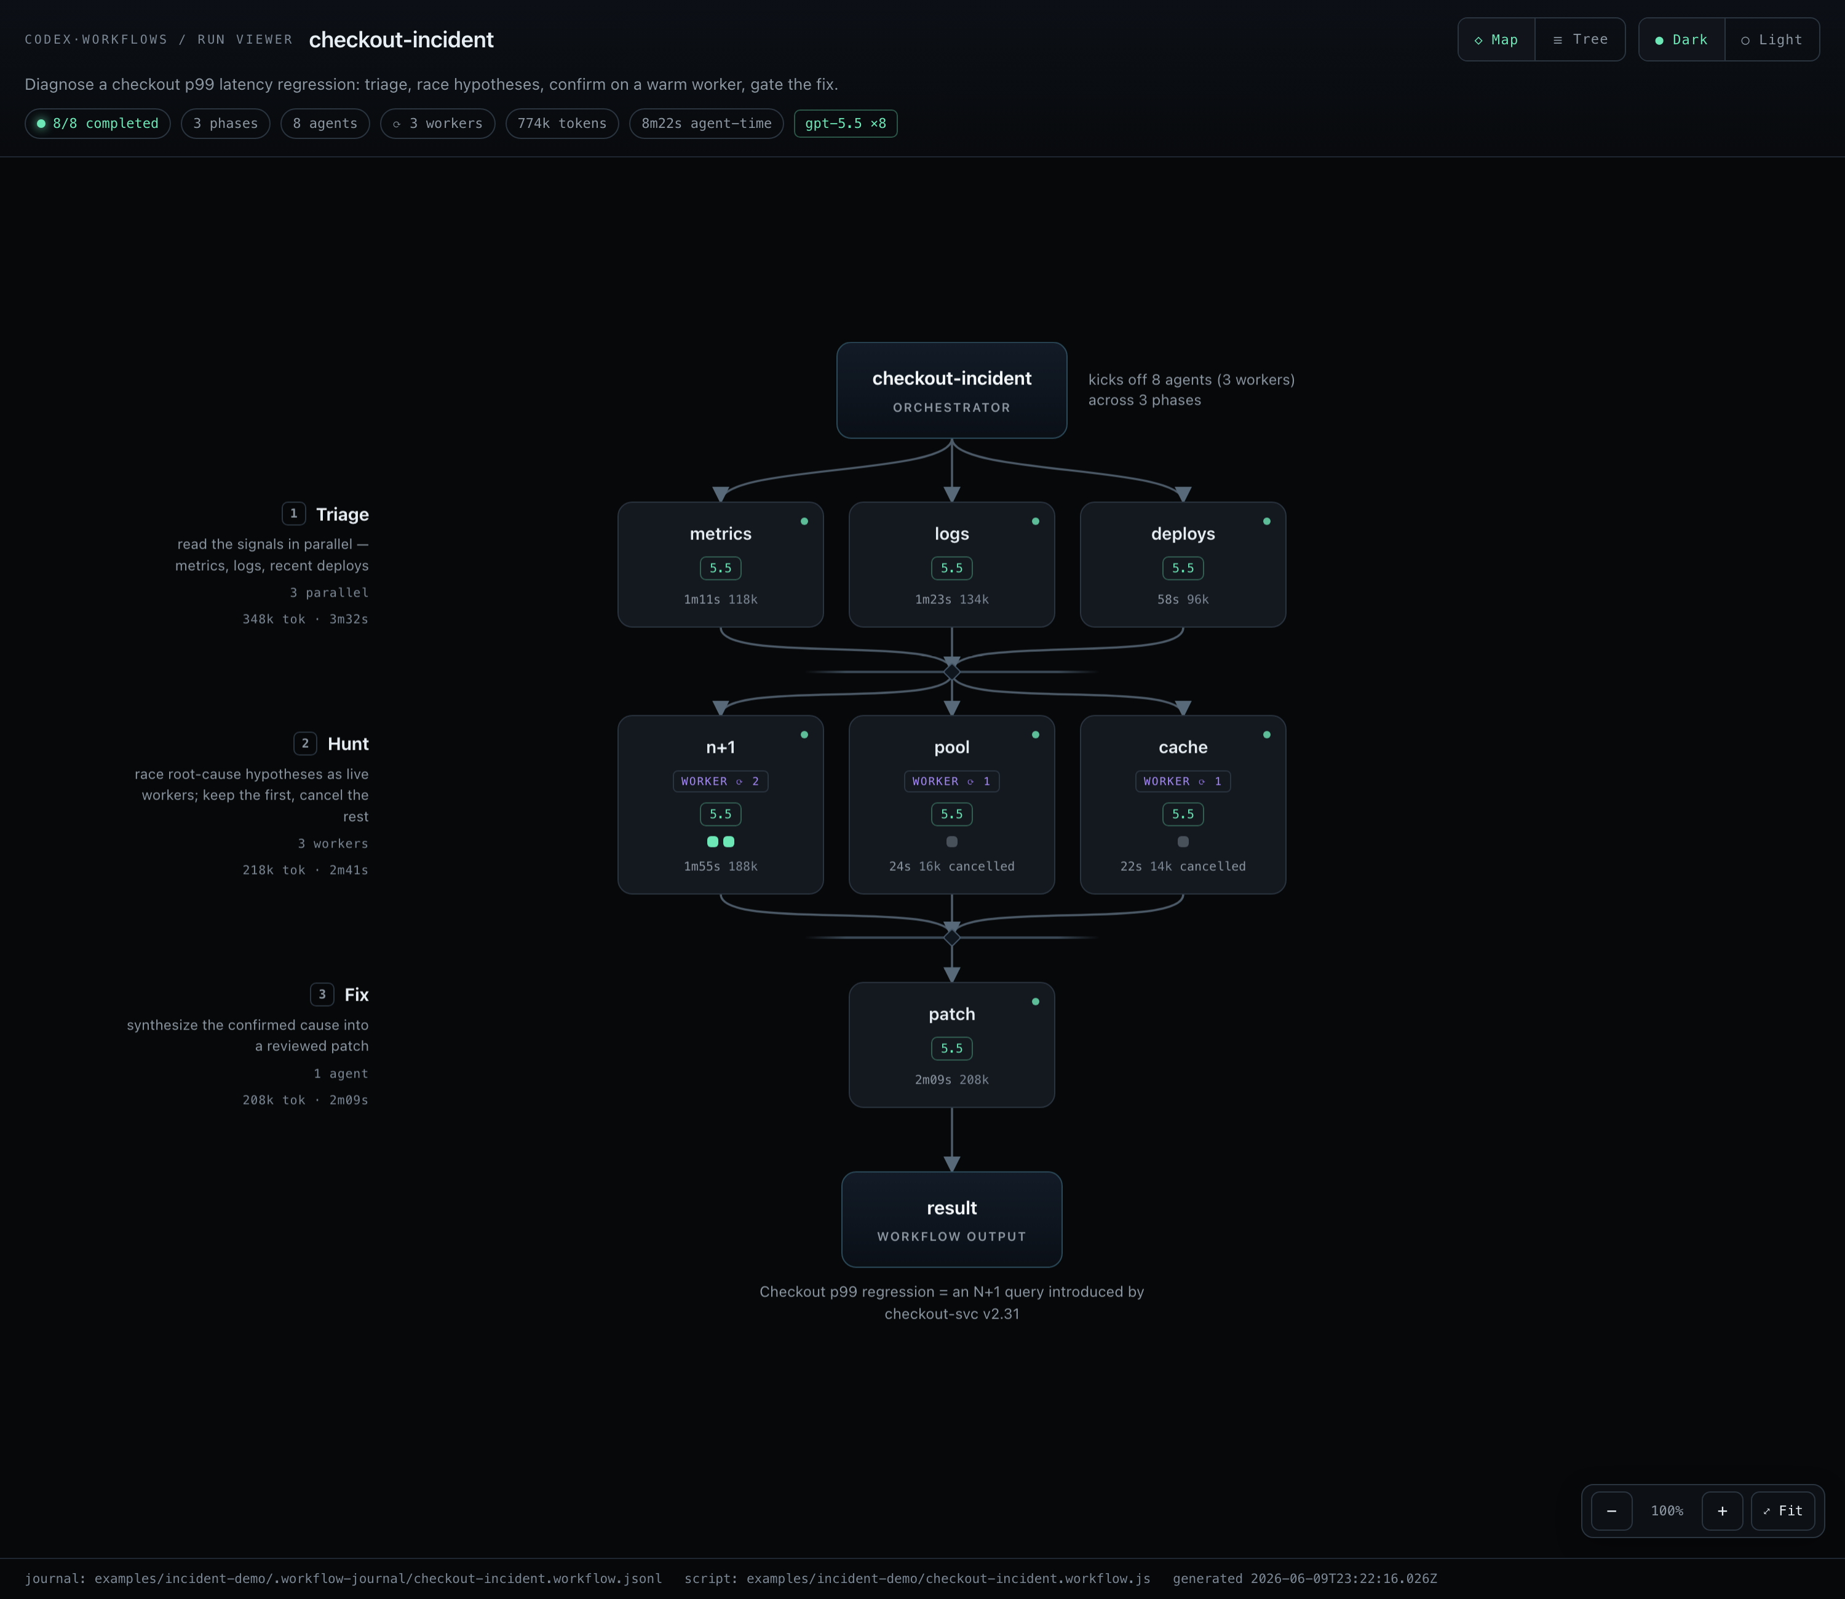1845x1599 pixels.
Task: Zoom out with the minus button
Action: click(1611, 1510)
